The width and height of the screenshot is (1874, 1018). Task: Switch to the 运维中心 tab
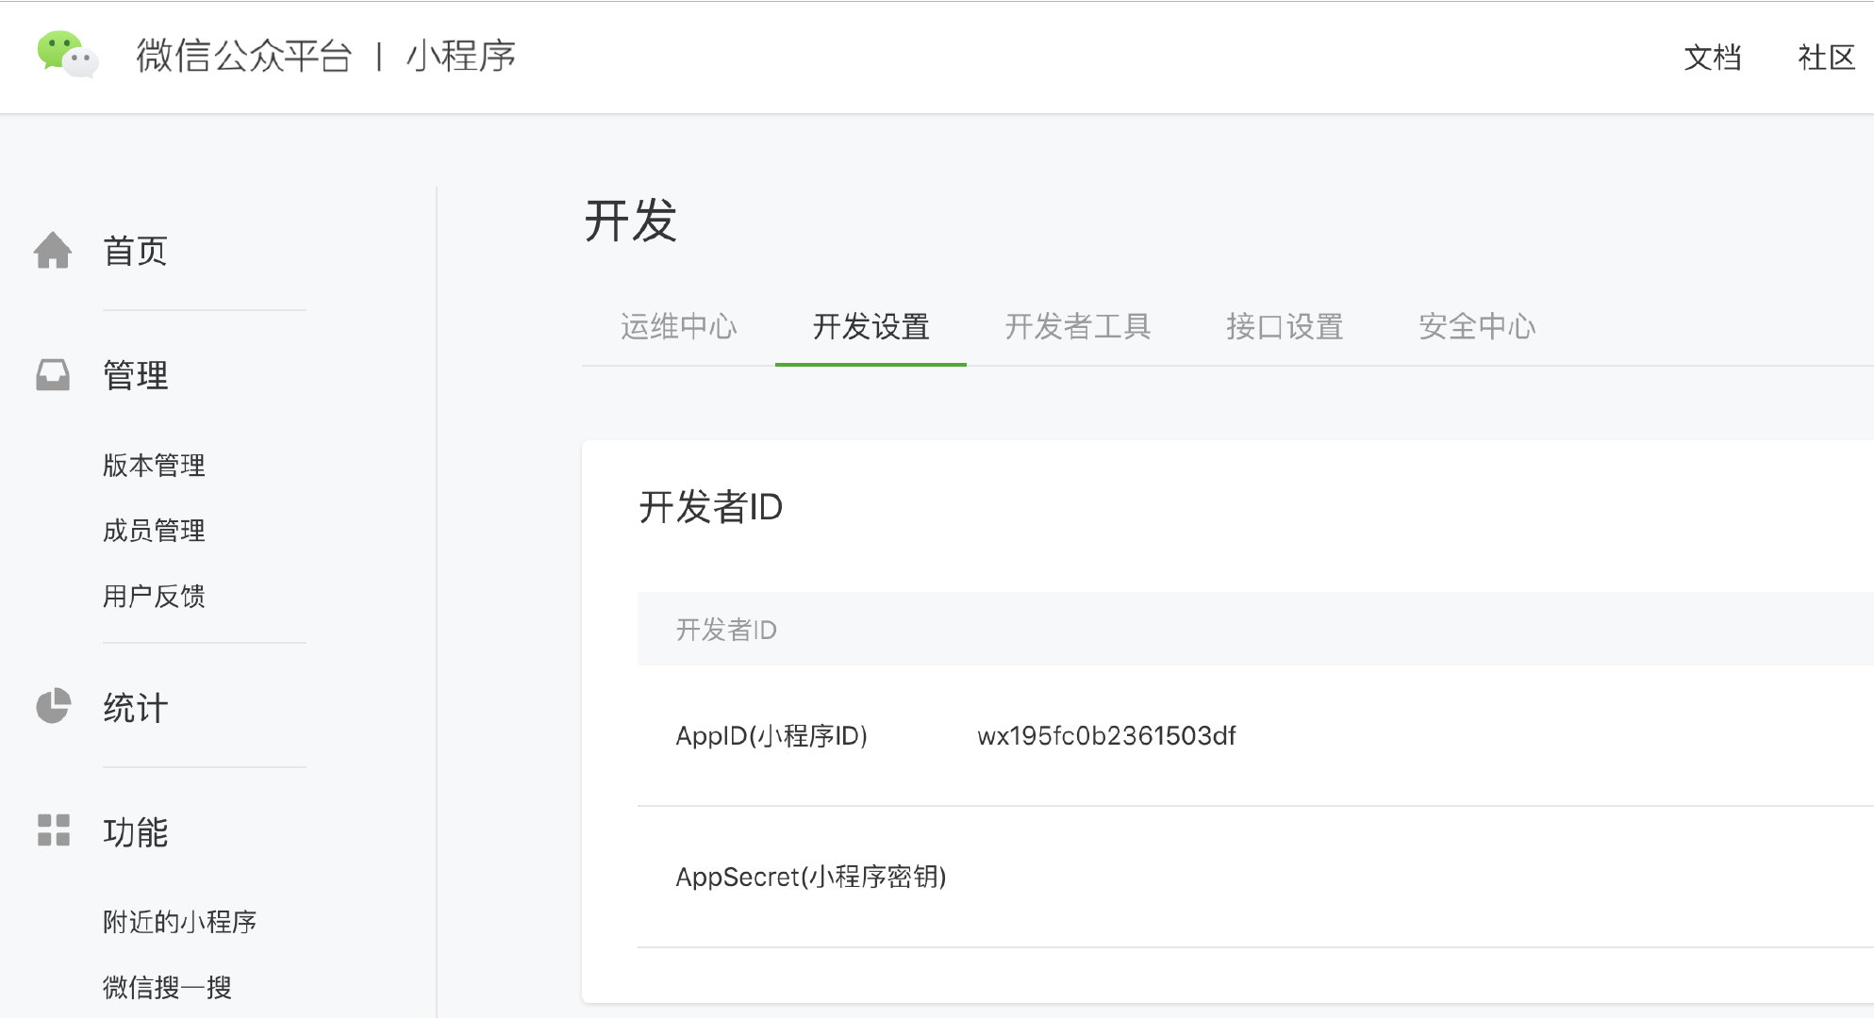pyautogui.click(x=678, y=326)
